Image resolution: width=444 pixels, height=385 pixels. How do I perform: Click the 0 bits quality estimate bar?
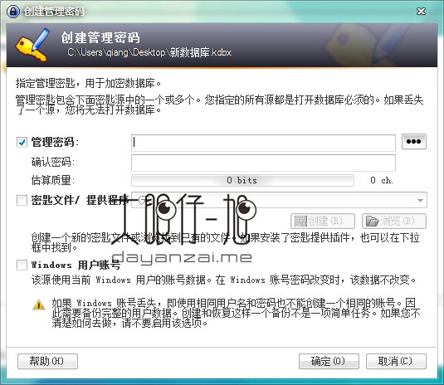[242, 180]
